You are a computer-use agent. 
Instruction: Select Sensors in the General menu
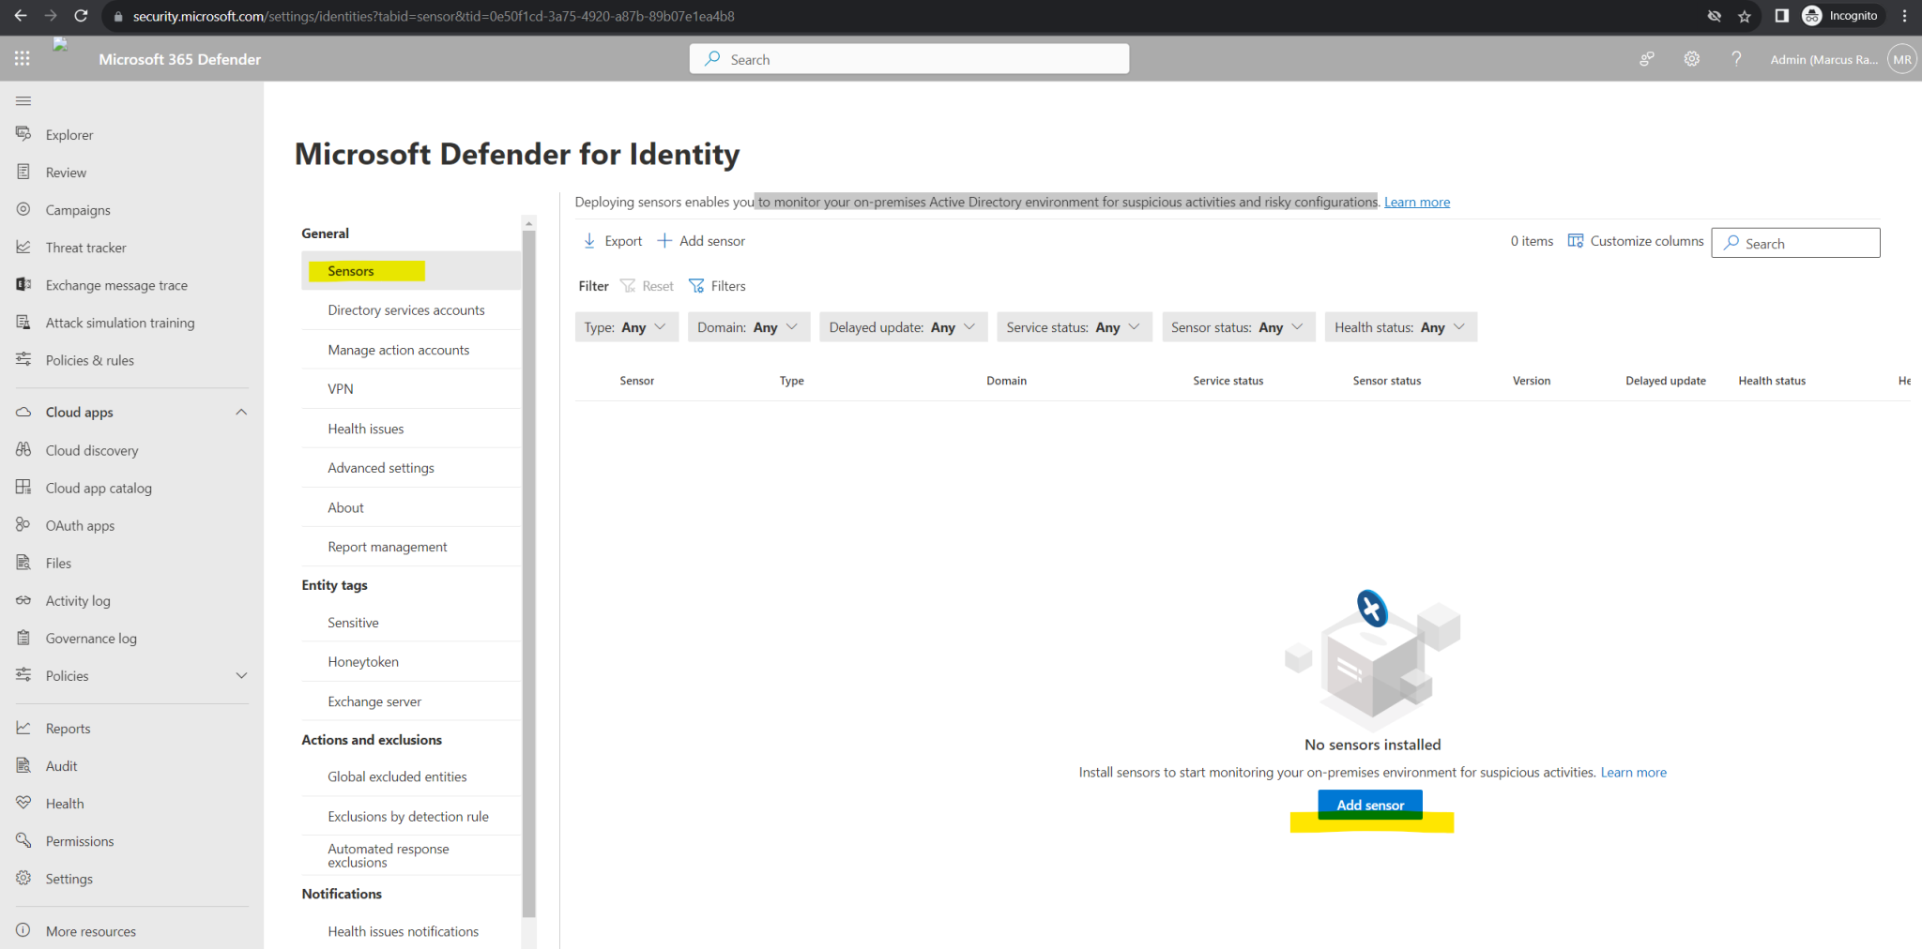(411, 271)
